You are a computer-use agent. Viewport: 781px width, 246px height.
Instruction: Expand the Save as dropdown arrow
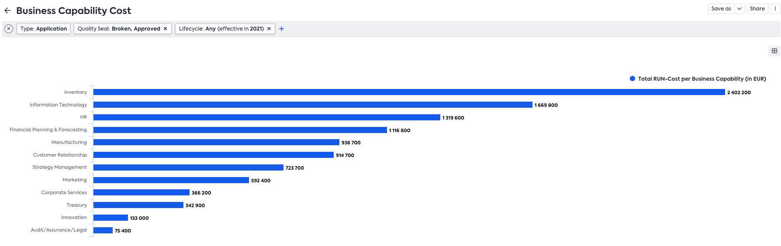[740, 9]
